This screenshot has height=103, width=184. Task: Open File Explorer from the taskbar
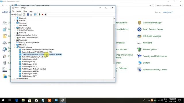click(x=23, y=100)
